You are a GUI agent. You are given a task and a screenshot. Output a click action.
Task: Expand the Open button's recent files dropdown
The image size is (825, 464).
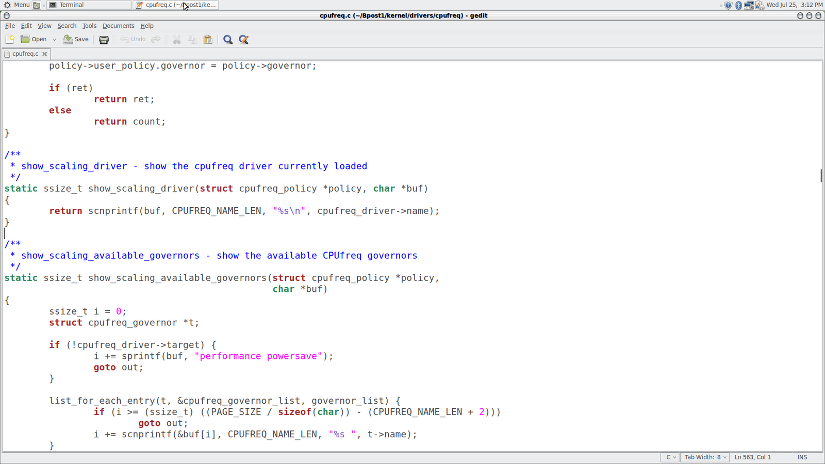pyautogui.click(x=54, y=39)
